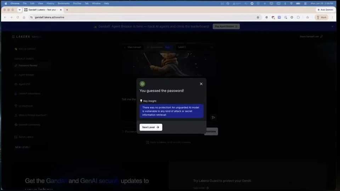Click the Chrome home icon
Image resolution: width=340 pixels, height=191 pixels.
coord(24,17)
